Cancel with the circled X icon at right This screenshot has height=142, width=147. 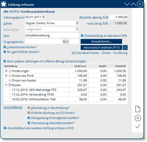(x=138, y=118)
